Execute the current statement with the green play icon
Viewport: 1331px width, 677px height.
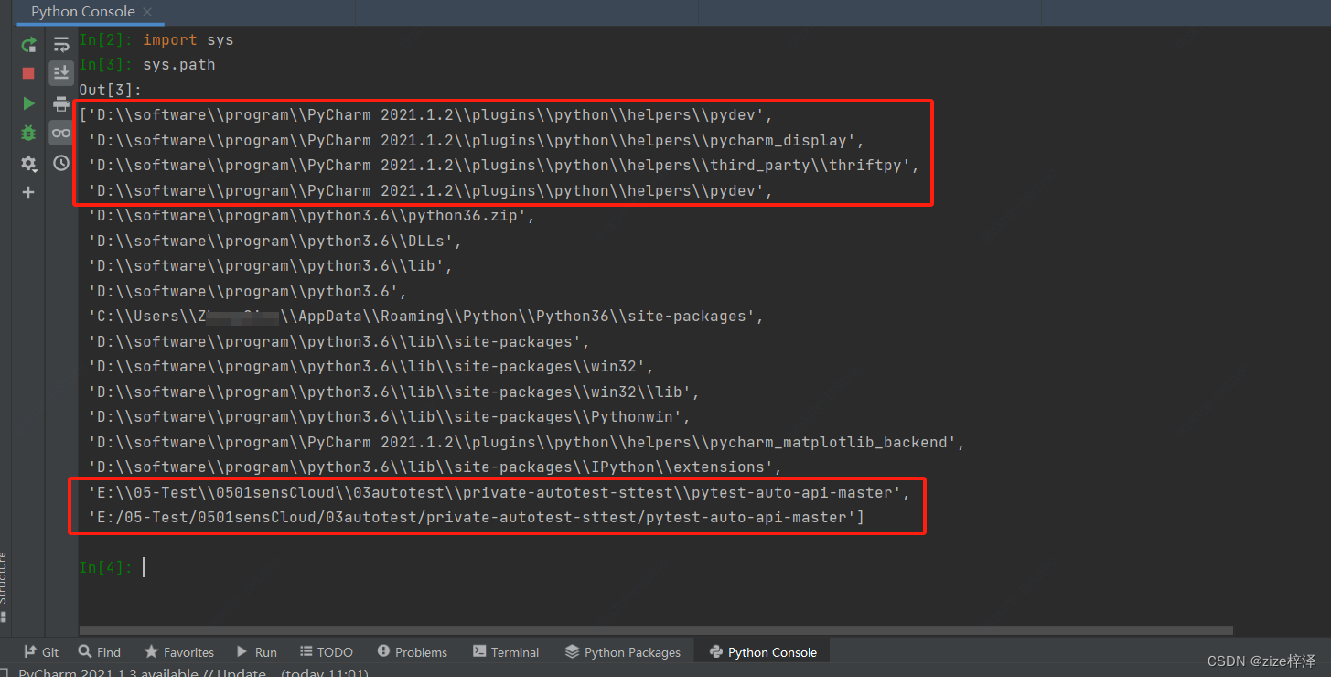[x=27, y=102]
